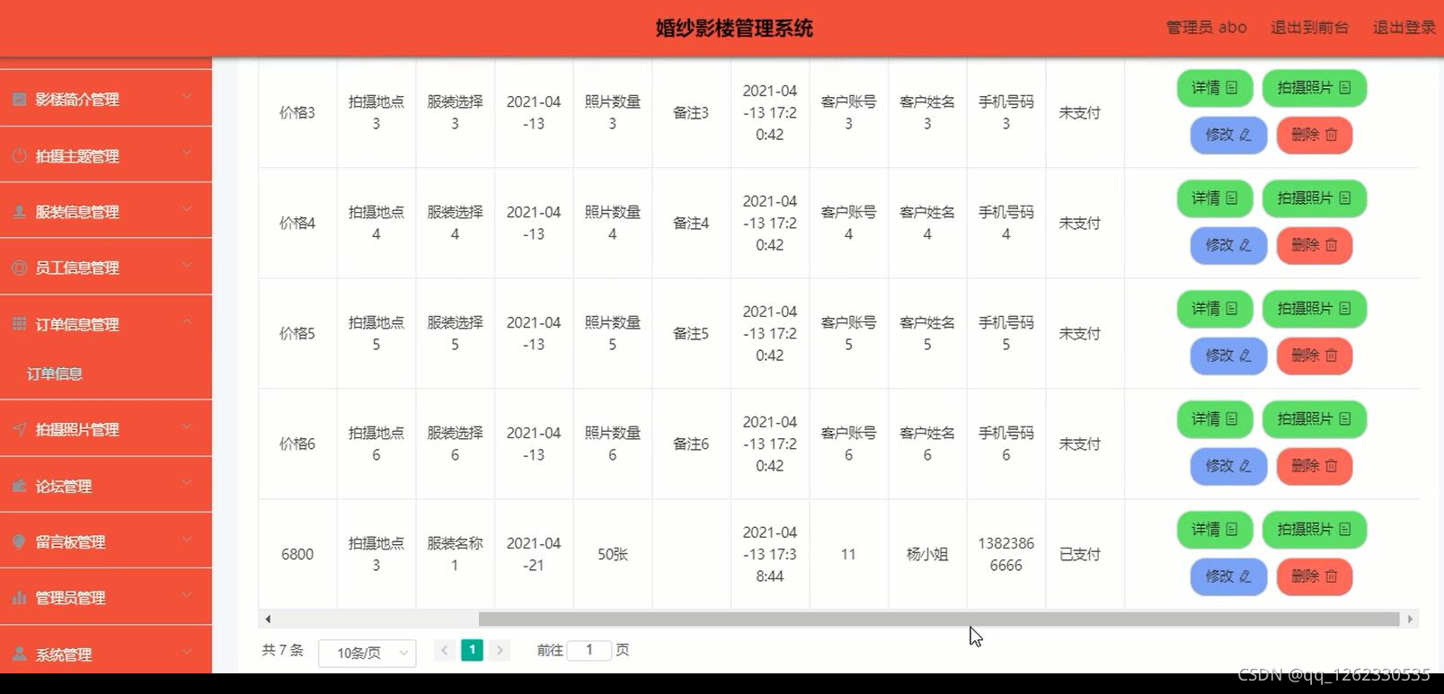Open the 留言板管理 menu

pos(105,541)
